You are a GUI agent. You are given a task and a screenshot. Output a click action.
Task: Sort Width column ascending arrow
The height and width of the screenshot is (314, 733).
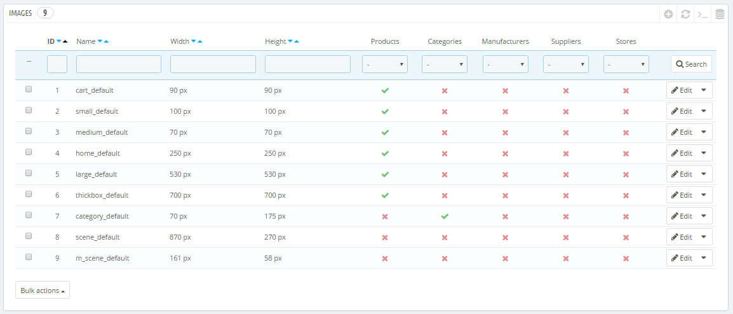coord(200,41)
